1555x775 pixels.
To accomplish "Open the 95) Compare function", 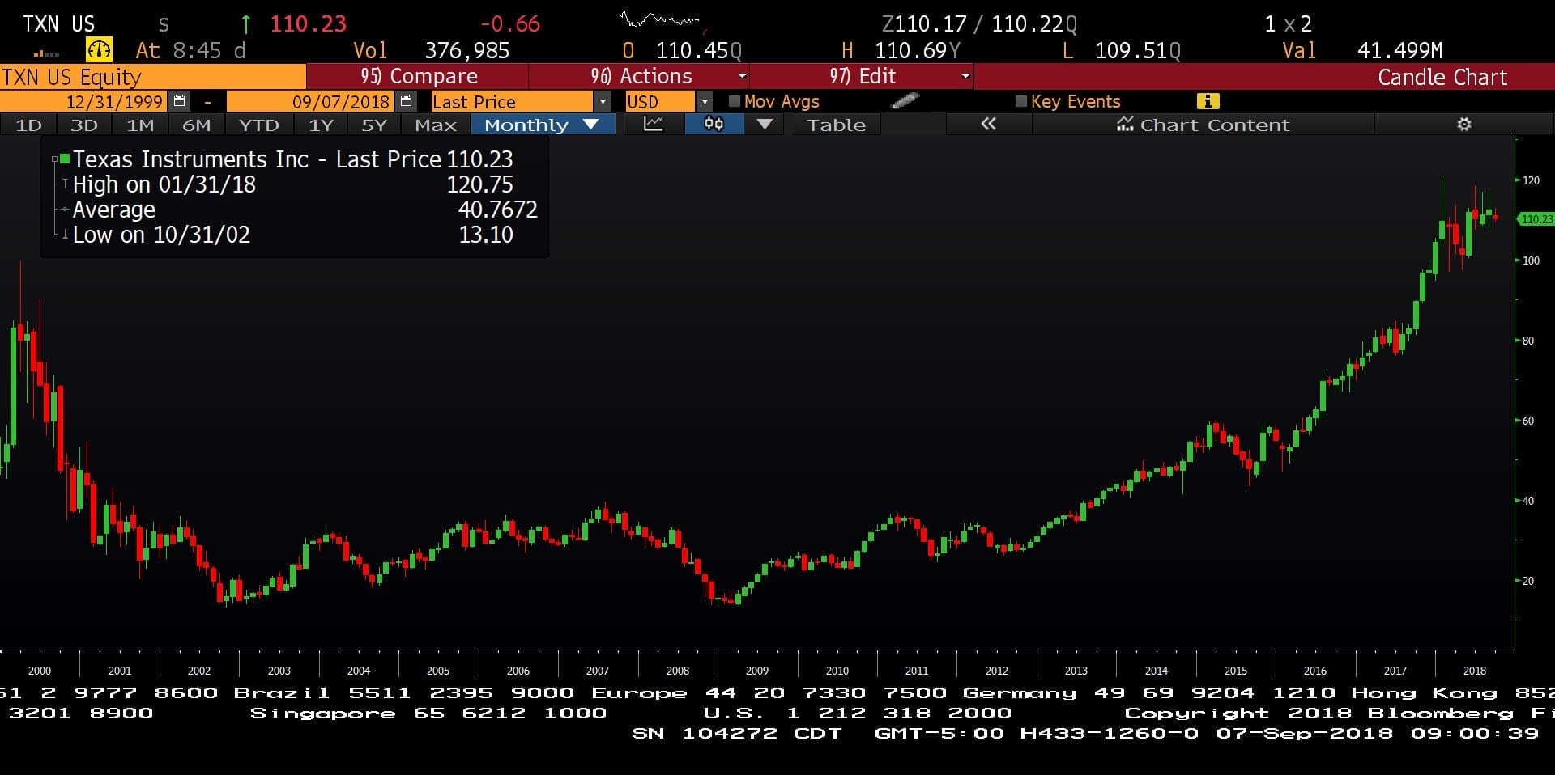I will point(417,76).
